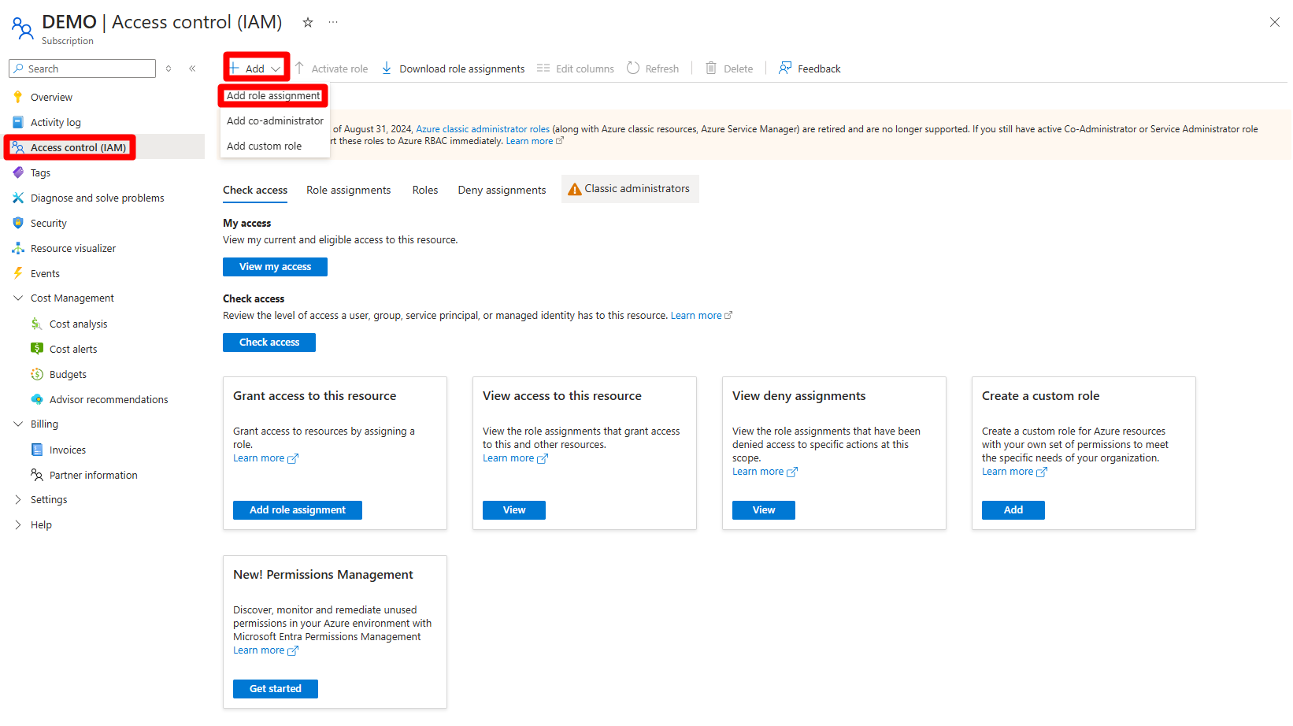Open the Add dropdown menu
Screen dimensions: 1293x726
(x=254, y=68)
